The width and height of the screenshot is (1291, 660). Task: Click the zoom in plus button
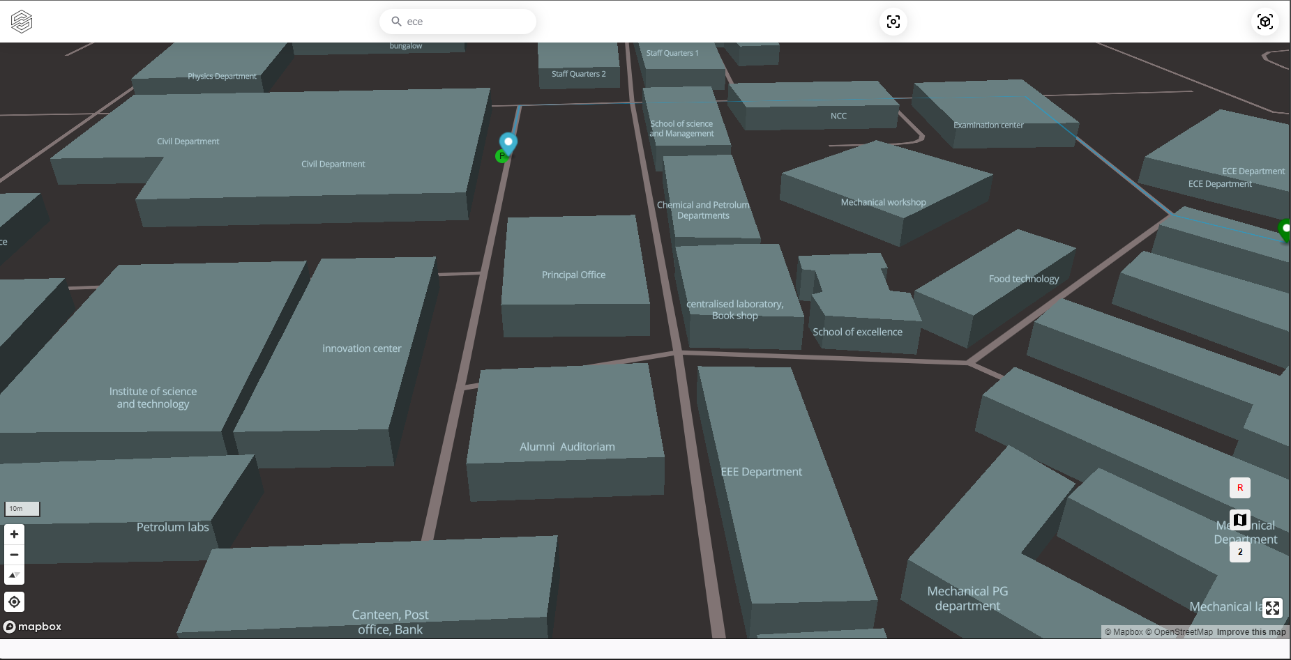[14, 535]
